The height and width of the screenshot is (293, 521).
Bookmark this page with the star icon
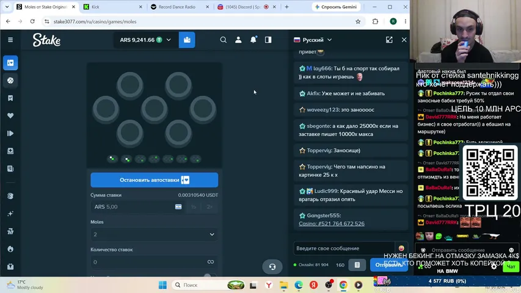coord(358,21)
